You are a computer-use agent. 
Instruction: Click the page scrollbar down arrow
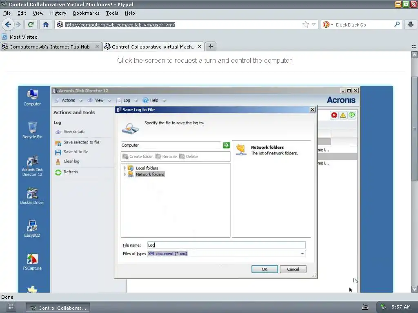pyautogui.click(x=414, y=289)
